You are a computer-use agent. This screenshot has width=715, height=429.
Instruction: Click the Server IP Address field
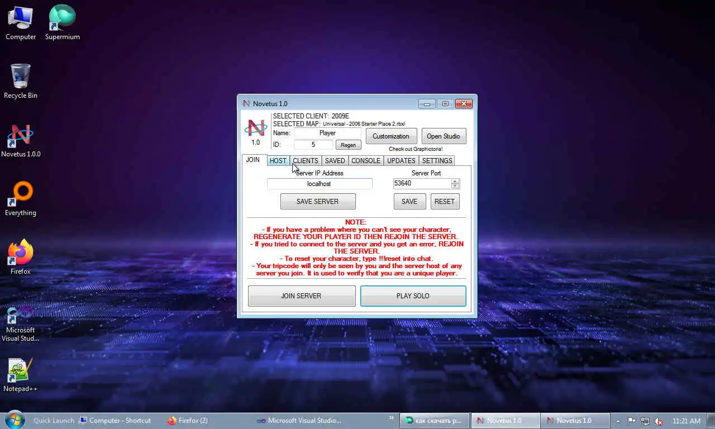320,184
